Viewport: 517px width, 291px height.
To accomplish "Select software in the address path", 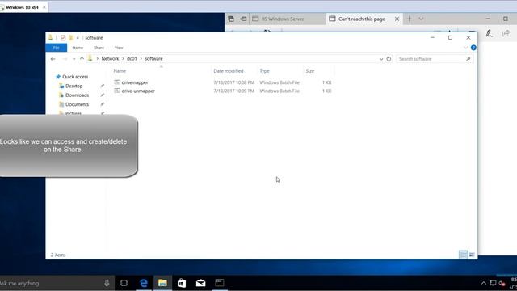I will pos(153,58).
